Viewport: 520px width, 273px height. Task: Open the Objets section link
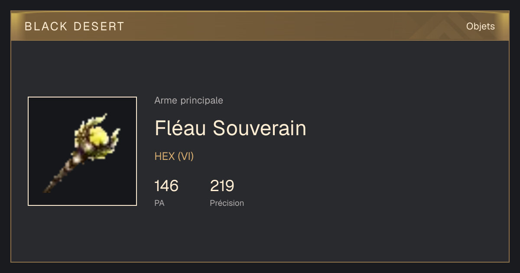(480, 26)
